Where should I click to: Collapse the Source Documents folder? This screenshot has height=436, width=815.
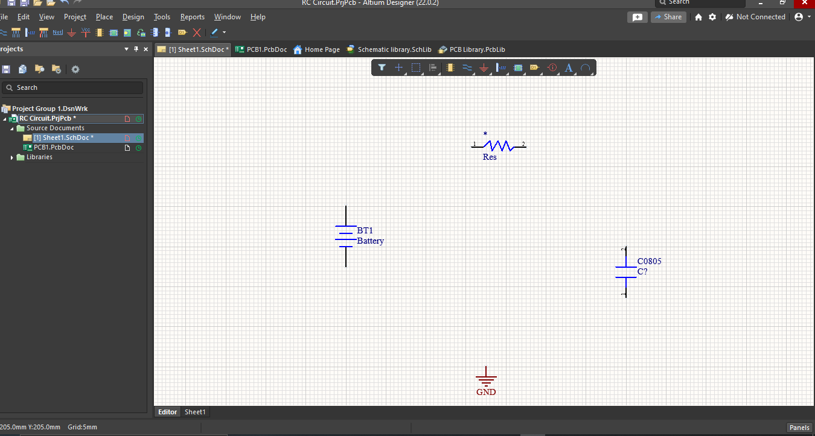11,128
